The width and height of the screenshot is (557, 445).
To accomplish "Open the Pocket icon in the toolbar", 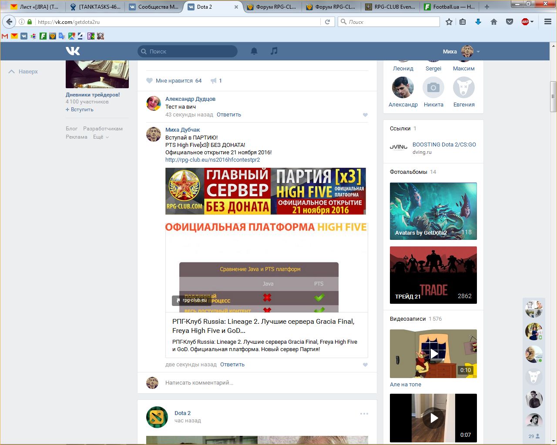I will pos(510,22).
